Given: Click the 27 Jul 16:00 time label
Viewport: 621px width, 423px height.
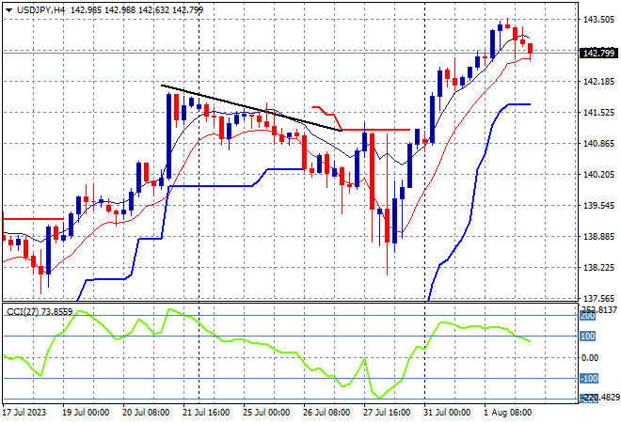Looking at the screenshot, I should (x=387, y=413).
